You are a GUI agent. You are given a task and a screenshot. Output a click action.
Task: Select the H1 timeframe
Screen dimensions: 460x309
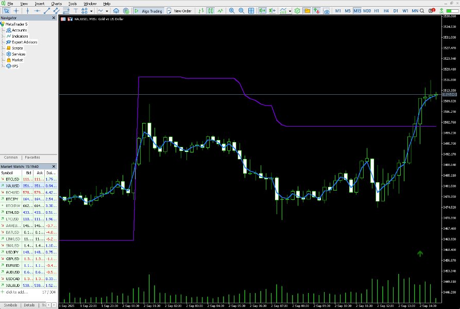[377, 11]
